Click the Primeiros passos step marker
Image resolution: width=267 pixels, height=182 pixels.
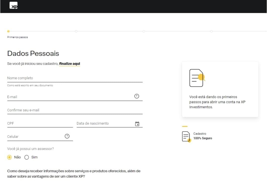[x=8, y=31]
